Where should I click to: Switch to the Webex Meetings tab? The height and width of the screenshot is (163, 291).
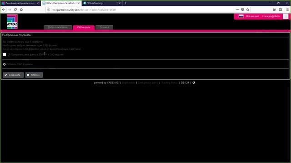point(102,3)
